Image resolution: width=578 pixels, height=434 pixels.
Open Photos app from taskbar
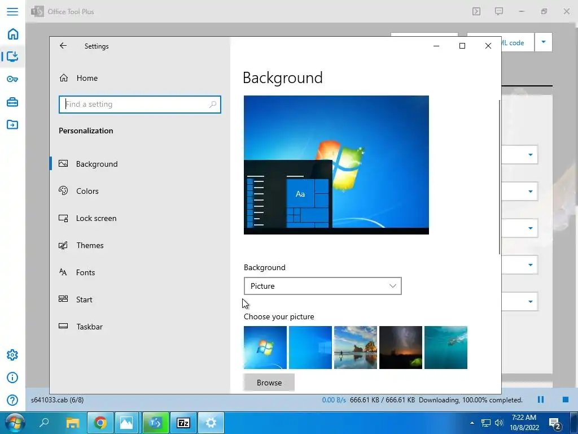126,423
